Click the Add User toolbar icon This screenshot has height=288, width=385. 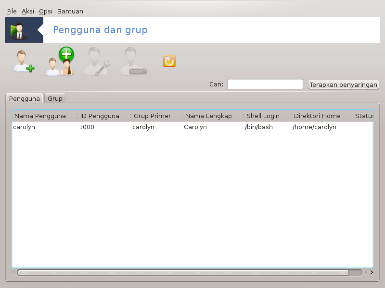23,61
